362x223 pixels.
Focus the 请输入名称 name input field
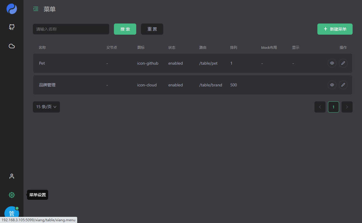click(71, 29)
